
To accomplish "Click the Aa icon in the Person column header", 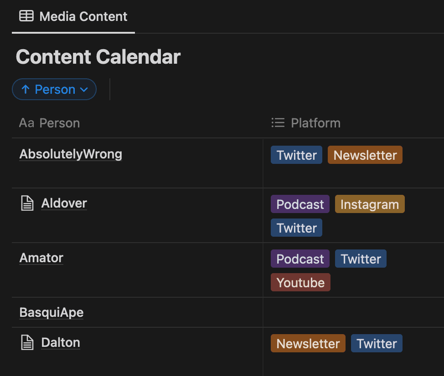I will (26, 123).
